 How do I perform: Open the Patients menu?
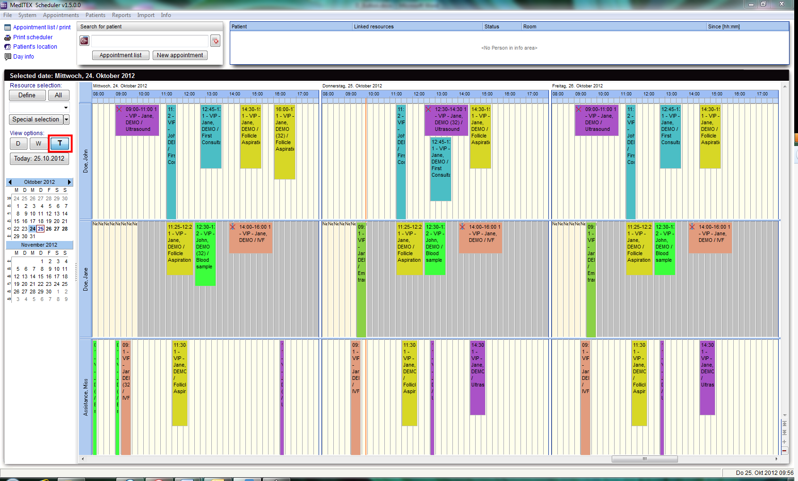[x=95, y=15]
